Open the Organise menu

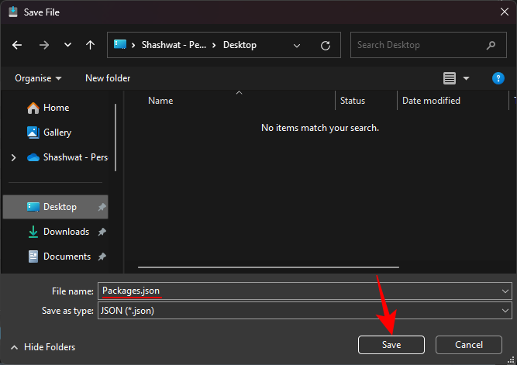pyautogui.click(x=38, y=78)
